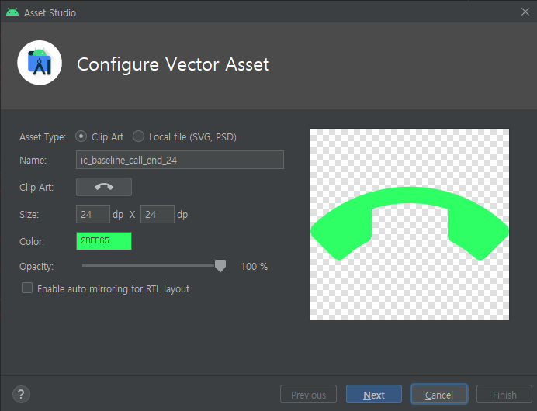This screenshot has height=411, width=537.
Task: Click the height size field
Action: coord(158,214)
